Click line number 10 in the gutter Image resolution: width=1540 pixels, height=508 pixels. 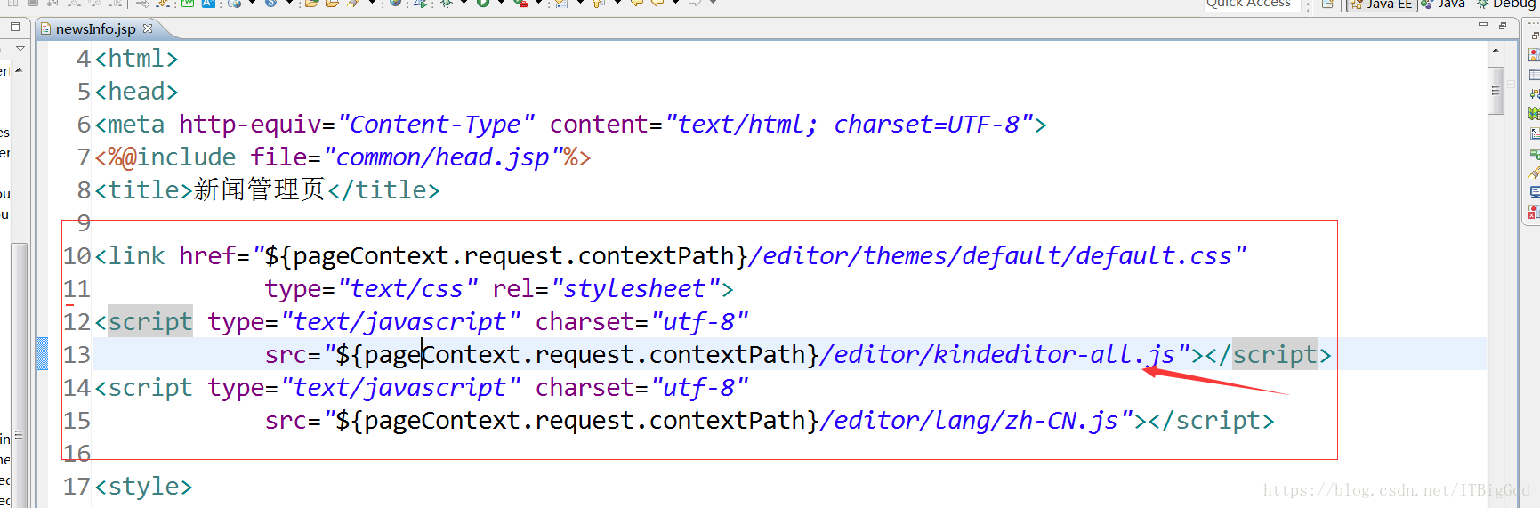point(77,256)
